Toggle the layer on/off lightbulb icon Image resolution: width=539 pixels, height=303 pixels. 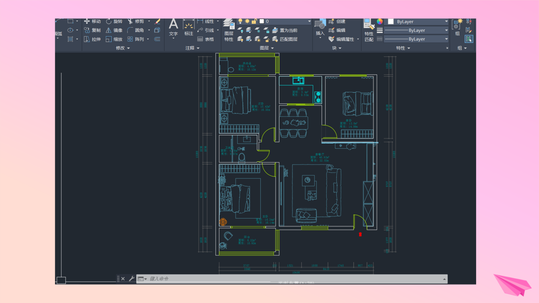[x=240, y=21]
